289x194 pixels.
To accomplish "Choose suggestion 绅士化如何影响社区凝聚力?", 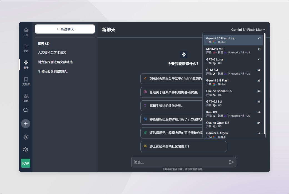I will click(184, 146).
